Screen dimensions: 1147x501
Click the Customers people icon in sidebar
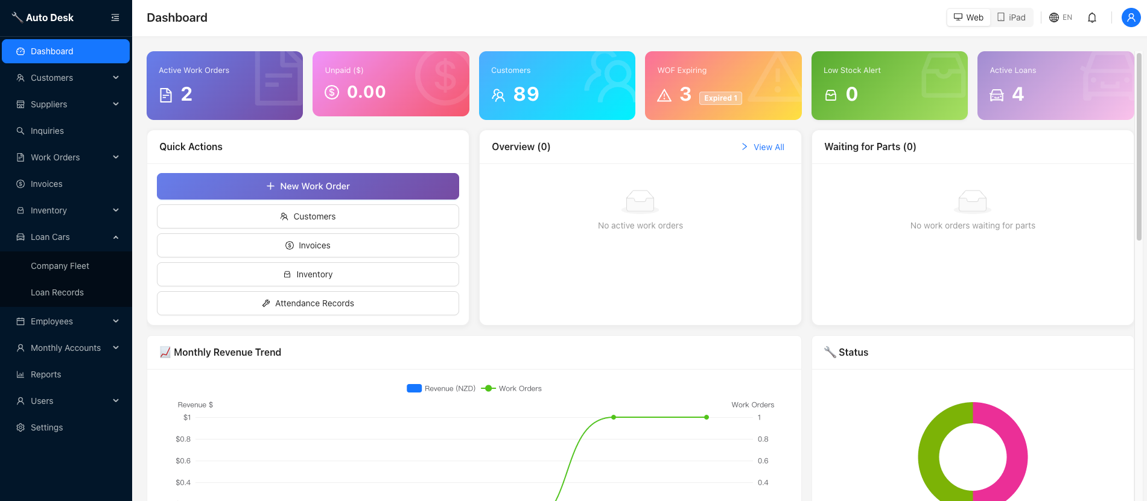click(x=21, y=78)
